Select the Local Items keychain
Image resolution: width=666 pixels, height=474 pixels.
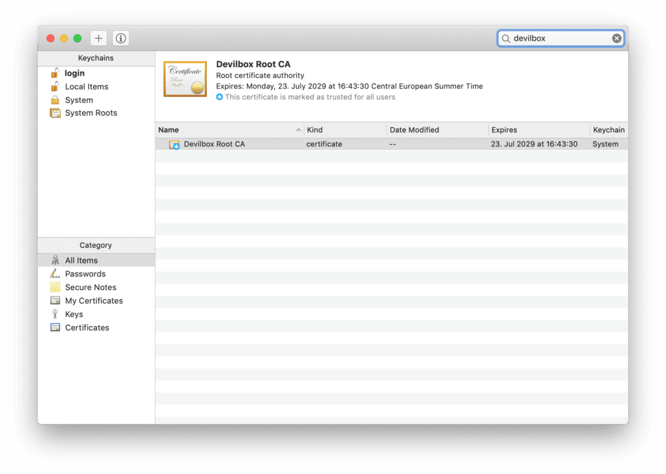point(86,87)
